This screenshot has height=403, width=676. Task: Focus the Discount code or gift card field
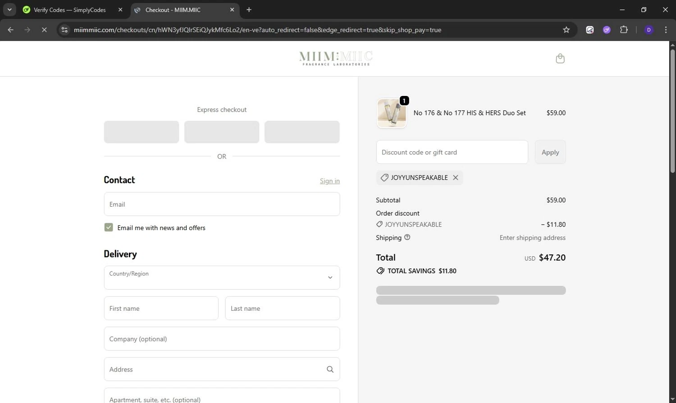(452, 152)
